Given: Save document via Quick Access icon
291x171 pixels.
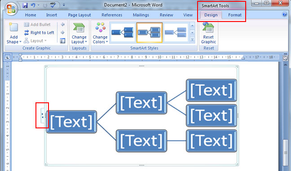Looking at the screenshot, I should 25,5.
